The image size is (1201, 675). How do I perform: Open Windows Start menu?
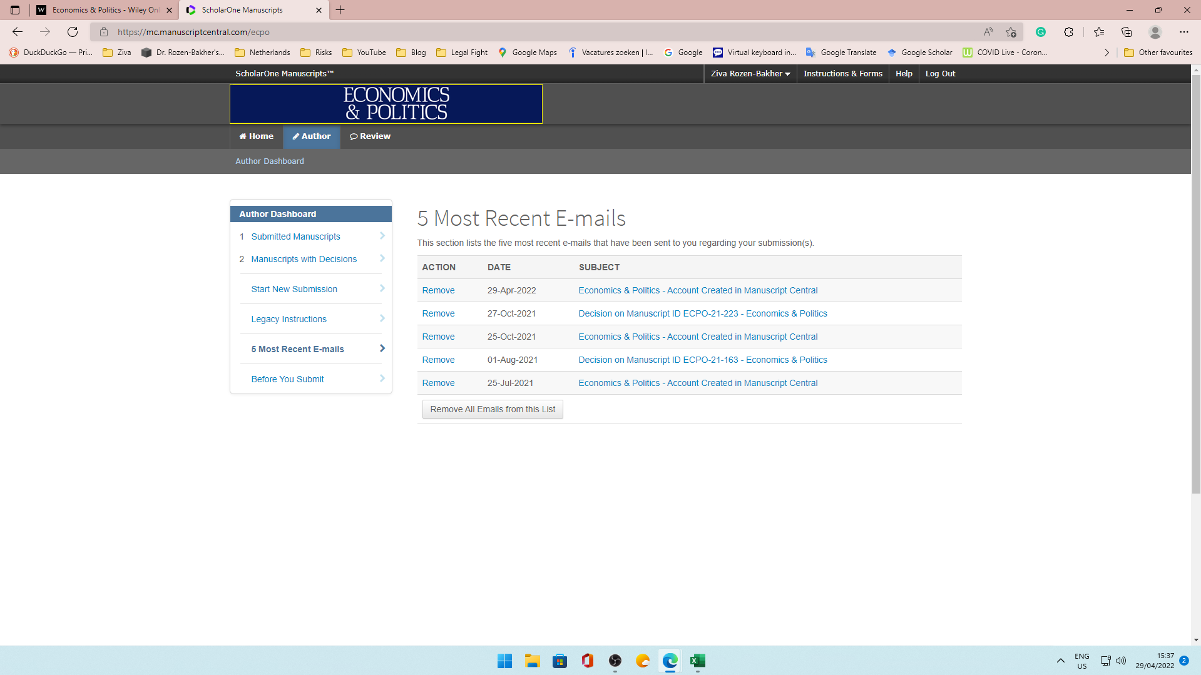click(505, 661)
